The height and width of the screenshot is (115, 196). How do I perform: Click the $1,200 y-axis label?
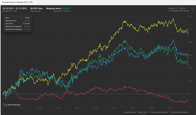(191, 17)
